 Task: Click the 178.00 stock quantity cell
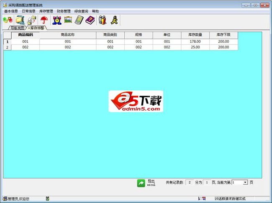click(x=195, y=42)
